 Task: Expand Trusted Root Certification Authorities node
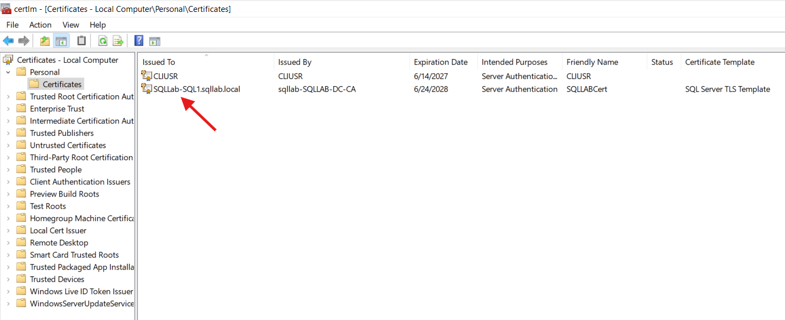(x=8, y=96)
